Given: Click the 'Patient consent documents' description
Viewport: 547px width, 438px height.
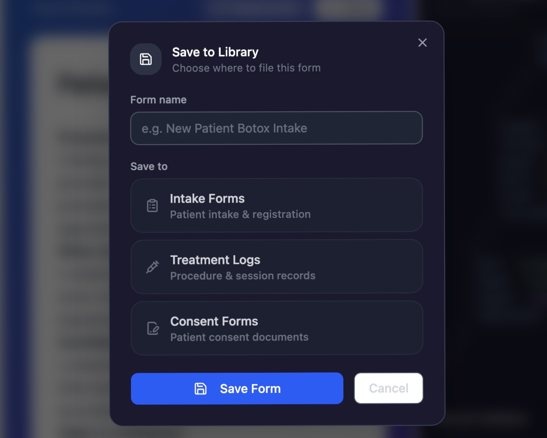Looking at the screenshot, I should 239,337.
